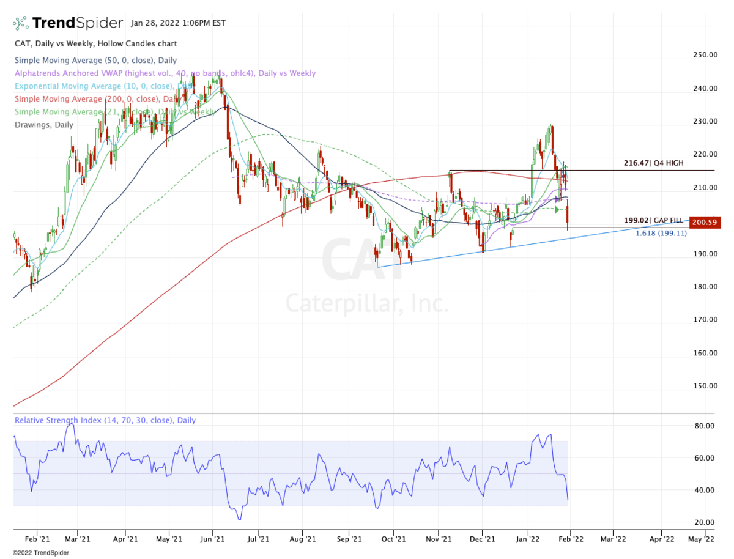Select the Apr '21 date axis label
Viewport: 734px width, 559px height.
click(x=125, y=539)
